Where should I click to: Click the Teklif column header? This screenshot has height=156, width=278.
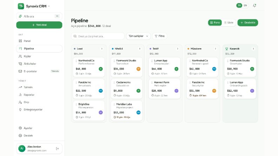(164, 49)
